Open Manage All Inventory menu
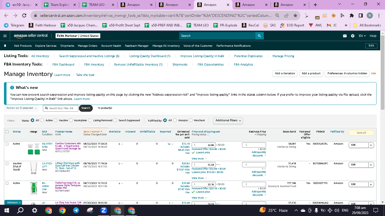The height and width of the screenshot is (216, 385). [x=166, y=46]
